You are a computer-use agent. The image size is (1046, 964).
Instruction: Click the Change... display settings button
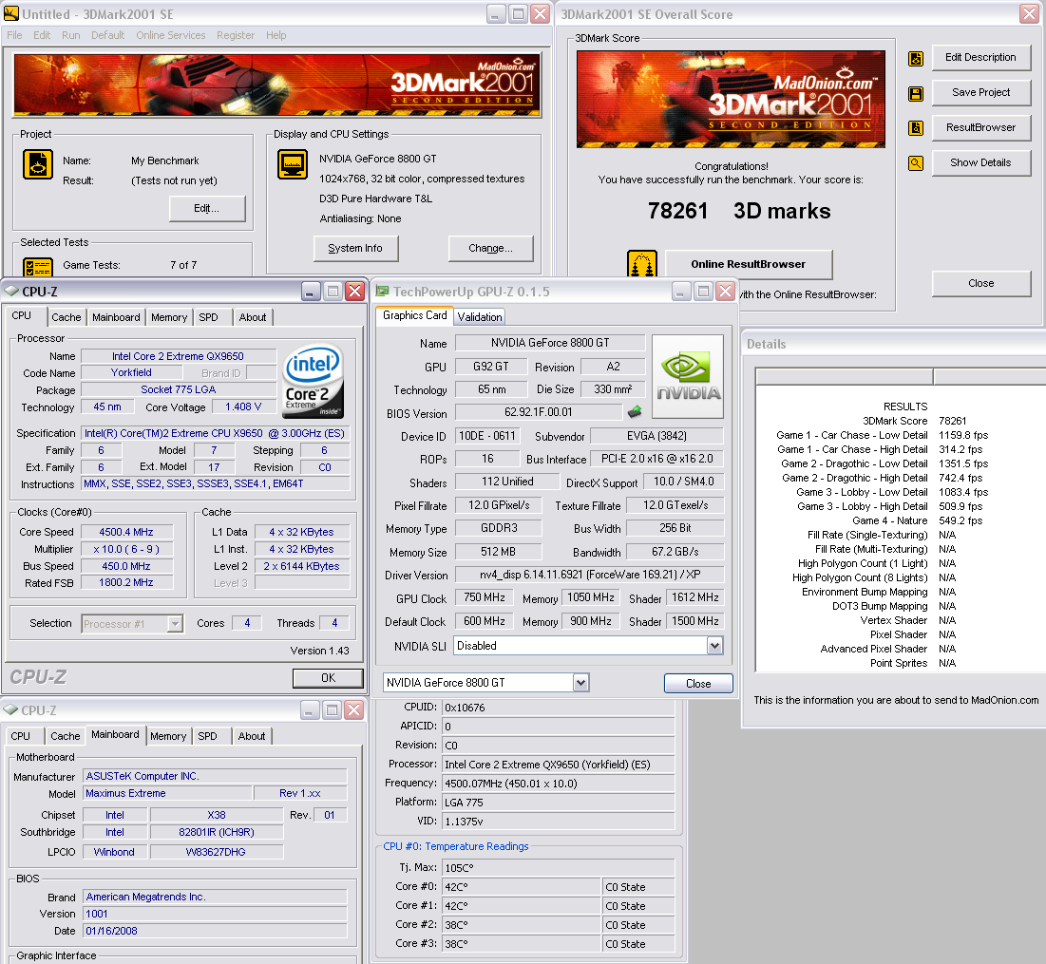490,248
